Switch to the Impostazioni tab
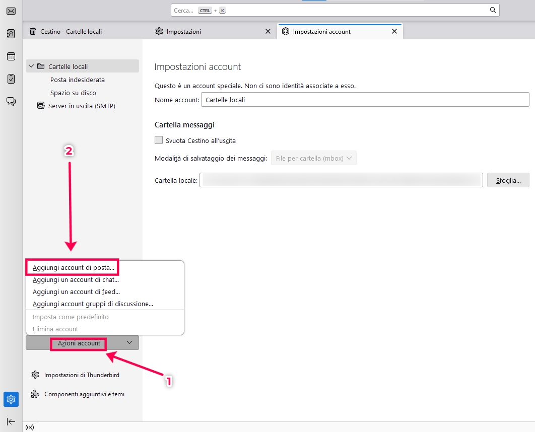Screen dimensions: 535x432 [x=214, y=31]
